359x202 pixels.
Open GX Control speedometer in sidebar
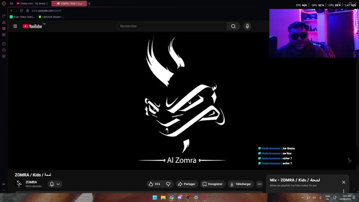pos(4,16)
